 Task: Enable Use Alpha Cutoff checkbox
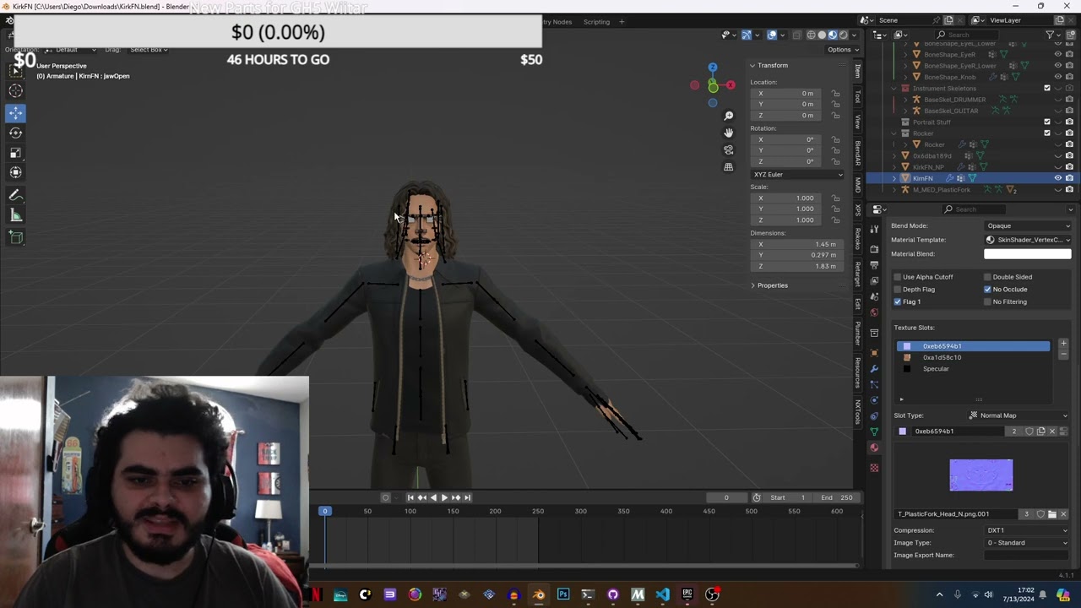898,277
